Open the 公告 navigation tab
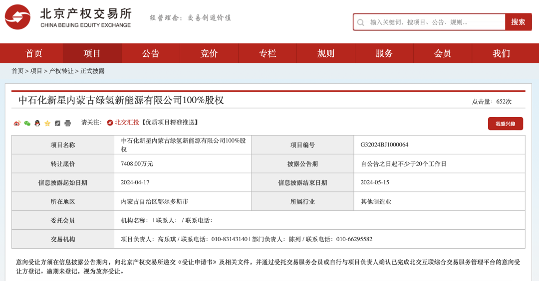 pyautogui.click(x=151, y=53)
